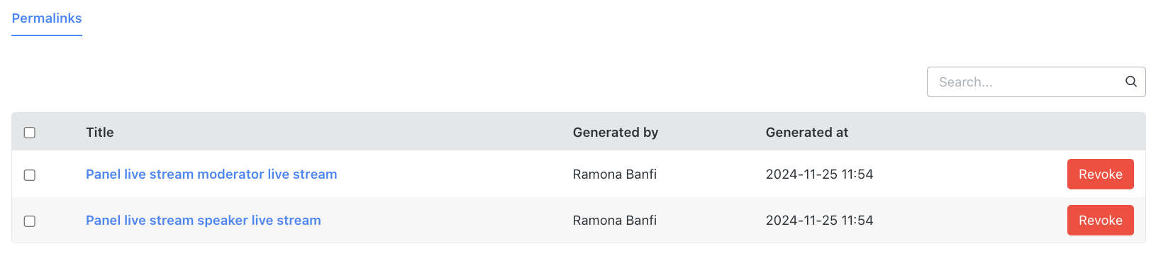This screenshot has height=278, width=1173.
Task: Revoke the moderator live stream permalink
Action: 1100,174
